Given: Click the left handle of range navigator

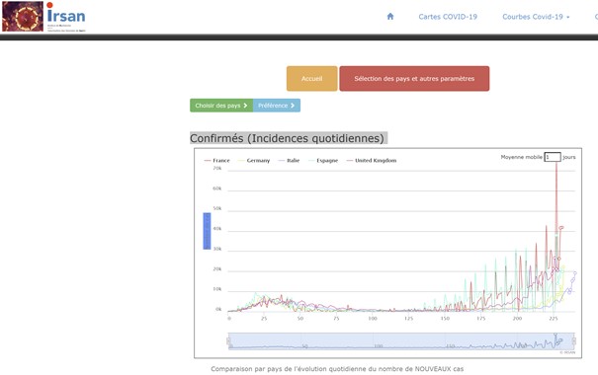Looking at the screenshot, I should (228, 340).
